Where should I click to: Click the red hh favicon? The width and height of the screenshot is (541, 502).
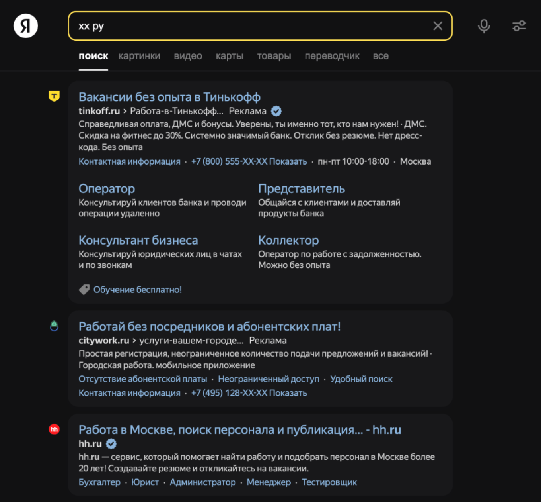coord(54,429)
